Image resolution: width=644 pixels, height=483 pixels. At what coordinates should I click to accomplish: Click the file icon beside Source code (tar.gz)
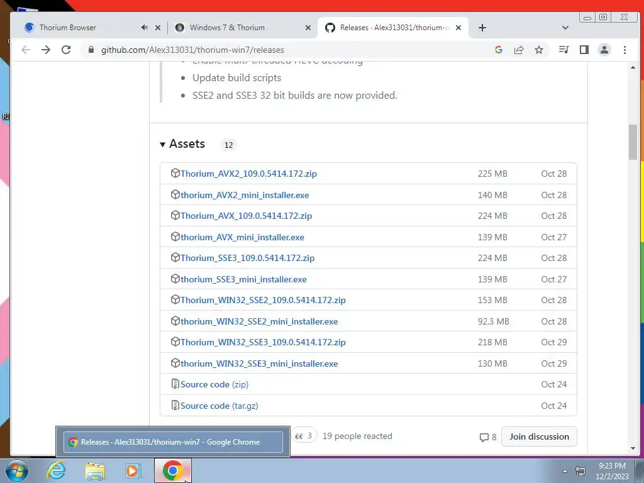tap(175, 405)
